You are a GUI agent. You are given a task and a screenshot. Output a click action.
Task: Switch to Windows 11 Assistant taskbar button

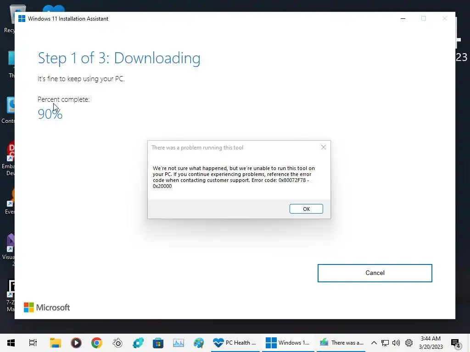click(288, 343)
